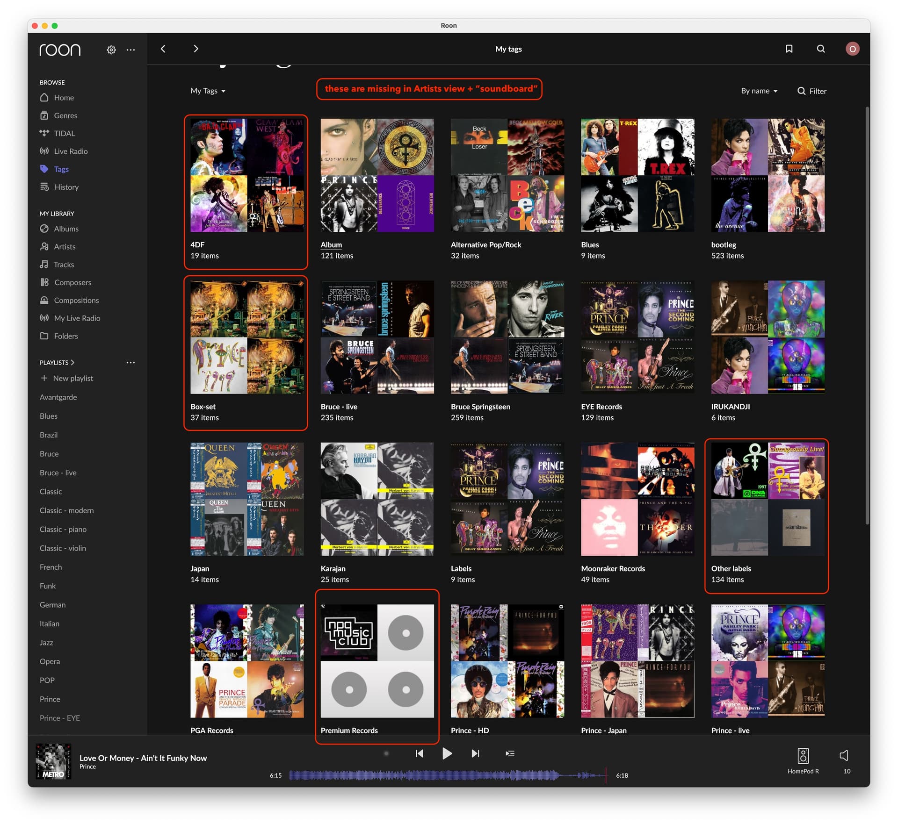
Task: Click the History icon in sidebar
Action: coord(44,186)
